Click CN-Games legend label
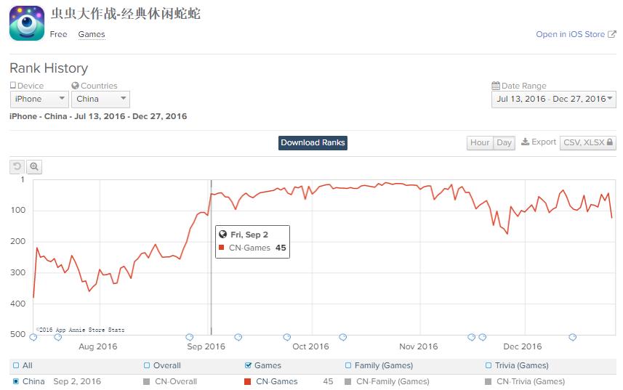This screenshot has width=623, height=390. 276,382
